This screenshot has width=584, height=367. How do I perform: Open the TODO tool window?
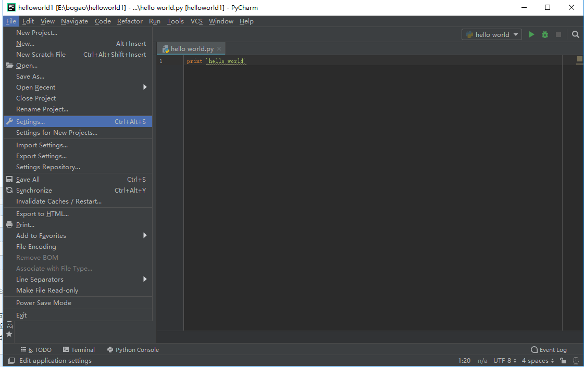pyautogui.click(x=36, y=350)
